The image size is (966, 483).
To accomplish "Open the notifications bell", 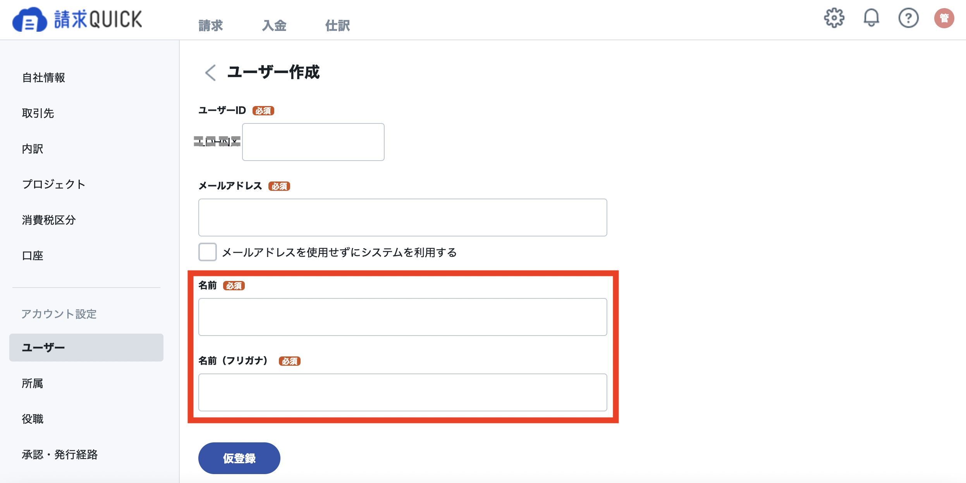I will coord(871,18).
